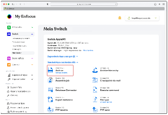Click the Export metadata name
Viewport: 168px width, 115px height.
[64, 100]
